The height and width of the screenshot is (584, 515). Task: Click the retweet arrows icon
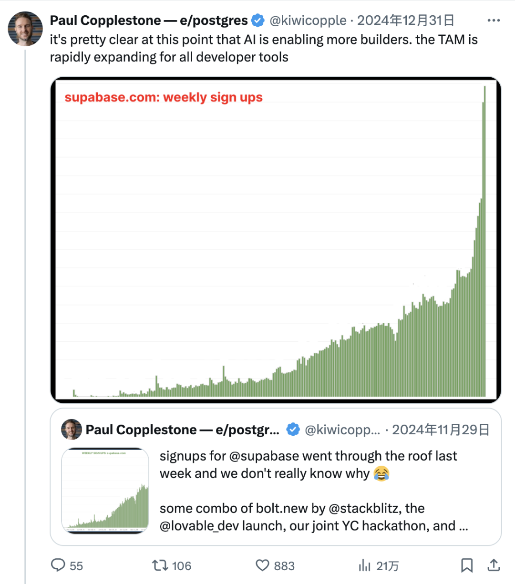click(x=159, y=565)
